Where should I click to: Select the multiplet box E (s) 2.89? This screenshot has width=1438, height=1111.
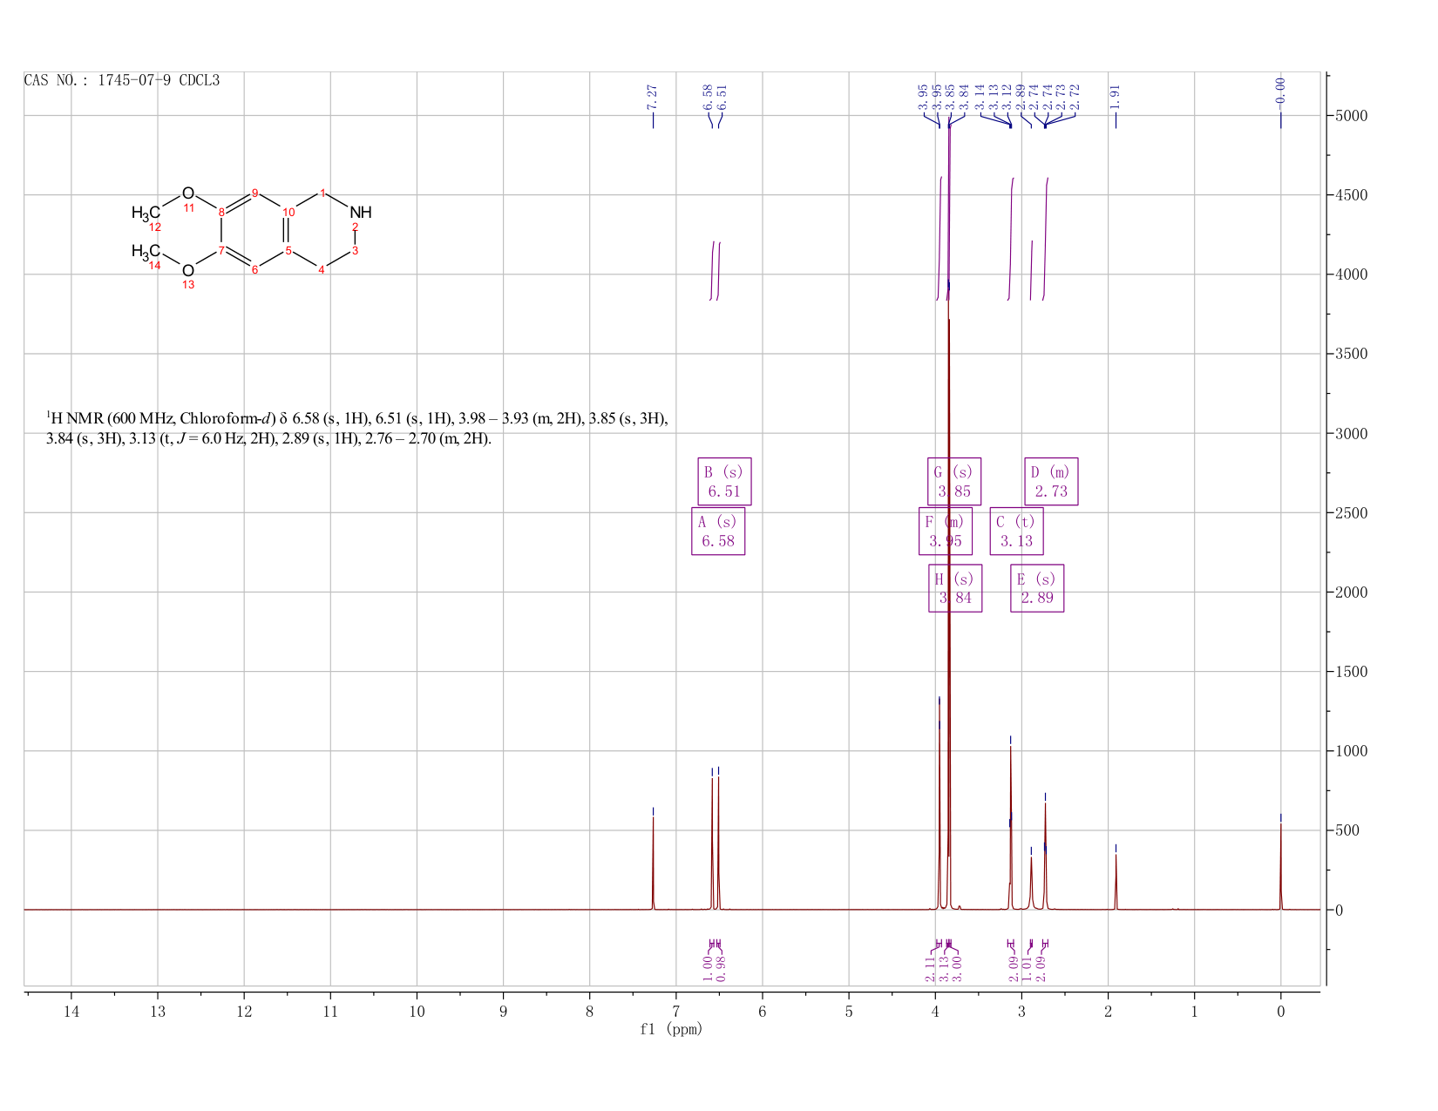(x=1037, y=589)
